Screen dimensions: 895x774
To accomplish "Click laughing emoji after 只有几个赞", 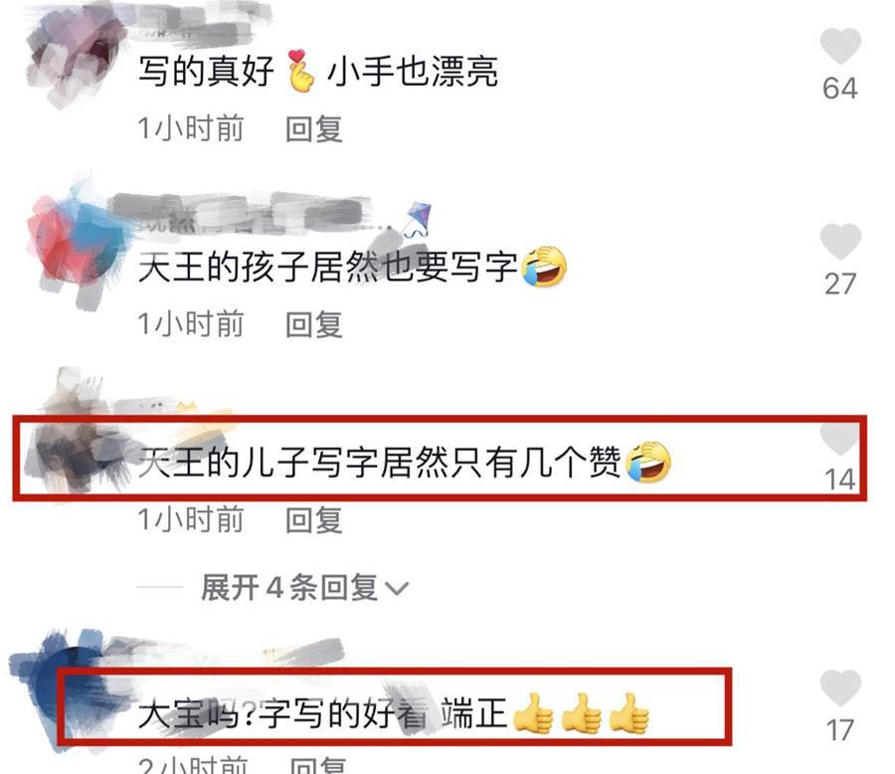I will coord(647,462).
